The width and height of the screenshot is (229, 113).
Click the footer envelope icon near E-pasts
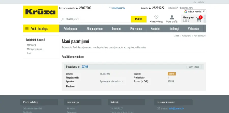pyautogui.click(x=158, y=108)
